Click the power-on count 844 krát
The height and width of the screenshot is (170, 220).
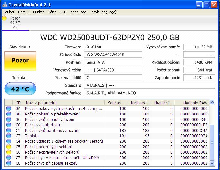tap(199, 70)
